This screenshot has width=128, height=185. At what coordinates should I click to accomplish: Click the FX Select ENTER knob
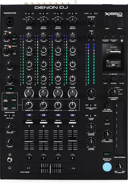113,79
